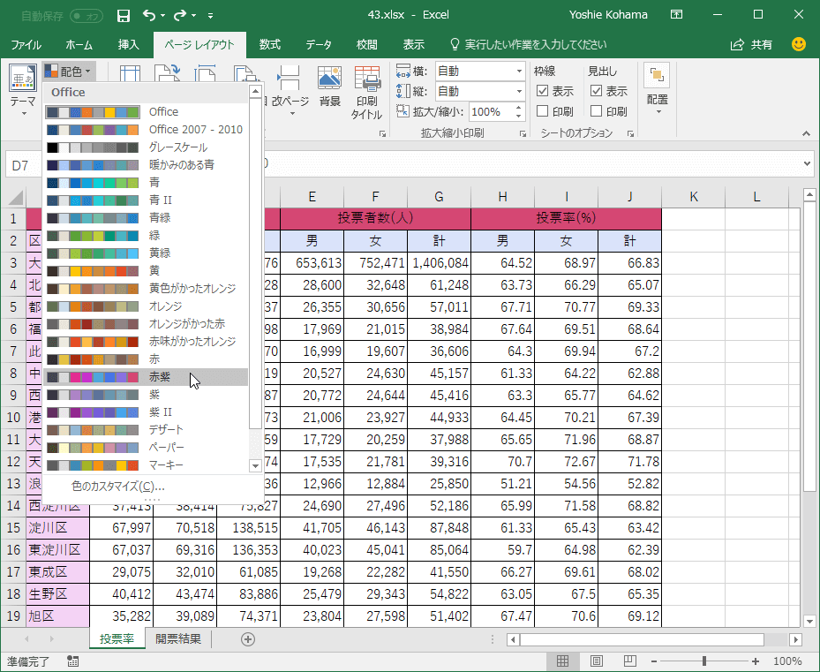Click the new sheet plus icon
The width and height of the screenshot is (820, 672).
(x=248, y=639)
